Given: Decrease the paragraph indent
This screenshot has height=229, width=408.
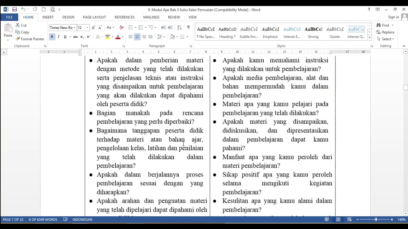Looking at the screenshot, I should point(164,28).
